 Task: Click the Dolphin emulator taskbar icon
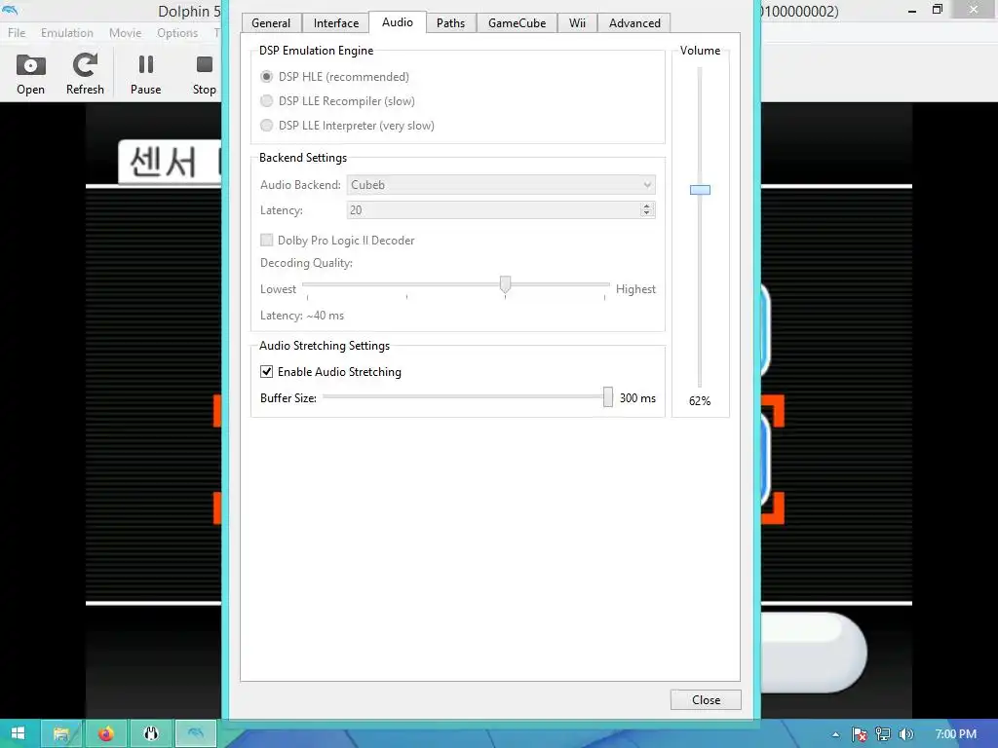195,733
